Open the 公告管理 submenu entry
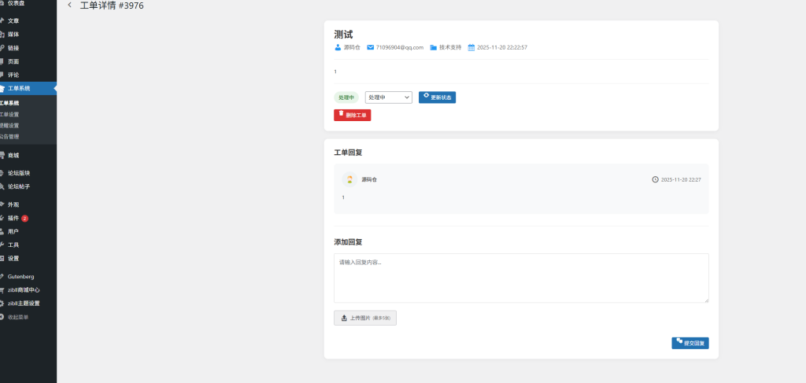This screenshot has height=383, width=806. 9,137
